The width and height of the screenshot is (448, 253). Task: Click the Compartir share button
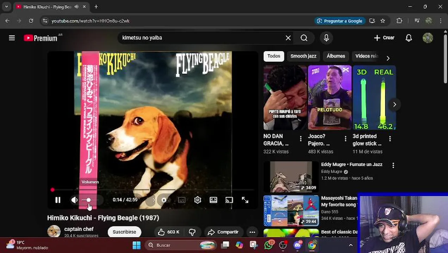[223, 232]
